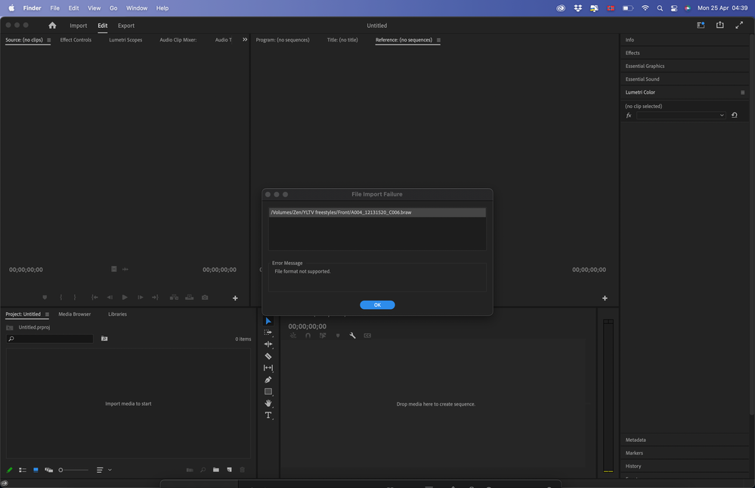The width and height of the screenshot is (755, 488).
Task: Click Export Frame camera icon in Source monitor
Action: click(205, 298)
